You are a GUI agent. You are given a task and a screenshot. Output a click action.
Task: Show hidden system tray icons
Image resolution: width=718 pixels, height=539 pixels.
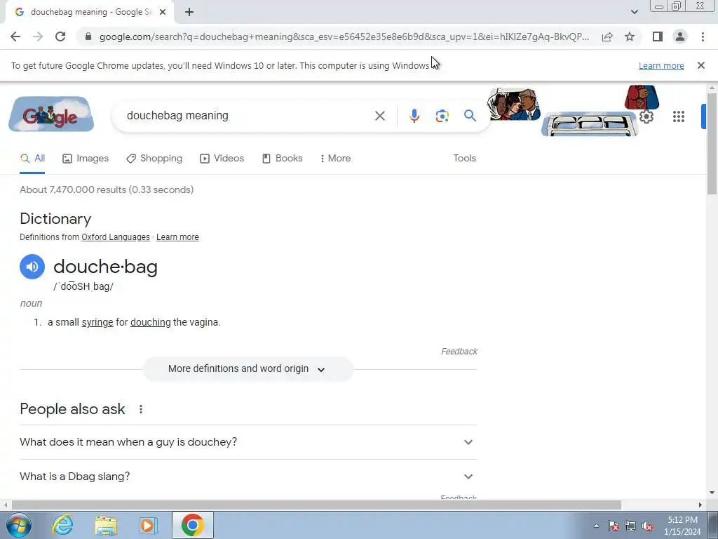596,526
